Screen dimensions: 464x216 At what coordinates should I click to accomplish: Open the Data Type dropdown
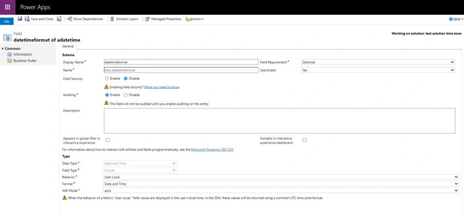click(x=140, y=163)
